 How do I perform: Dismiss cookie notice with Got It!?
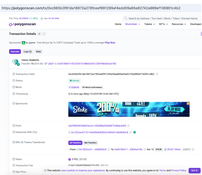[194, 170]
